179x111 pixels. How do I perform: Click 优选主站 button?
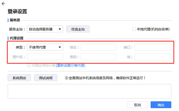(x=78, y=29)
